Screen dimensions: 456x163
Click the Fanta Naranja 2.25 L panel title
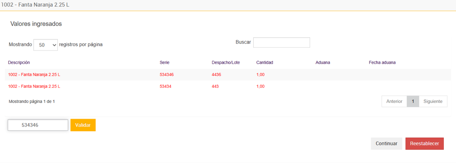(x=35, y=5)
